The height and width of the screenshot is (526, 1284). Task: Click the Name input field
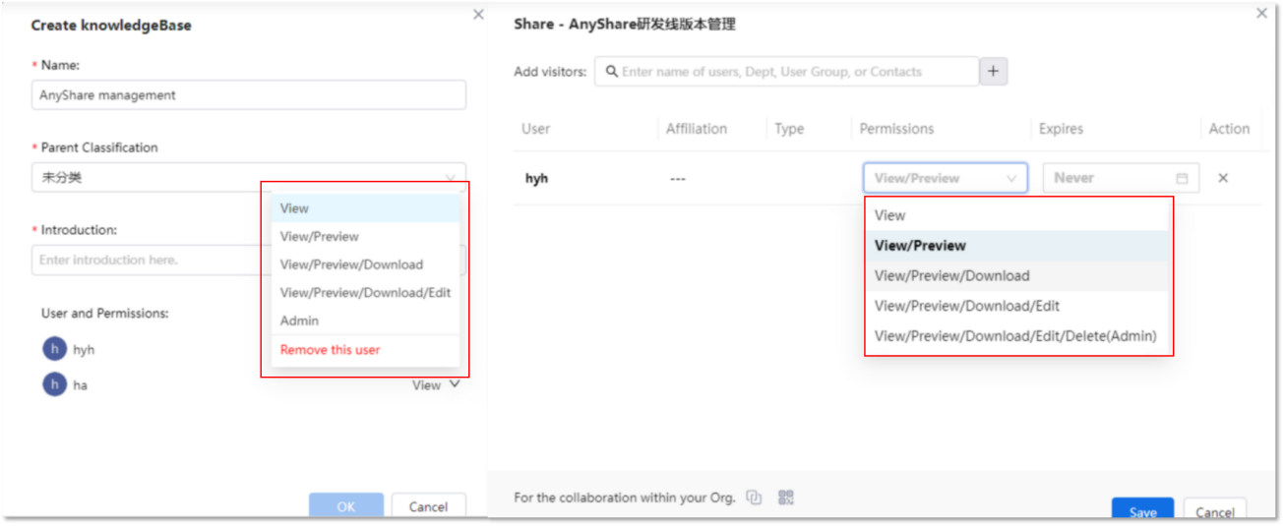pos(249,95)
